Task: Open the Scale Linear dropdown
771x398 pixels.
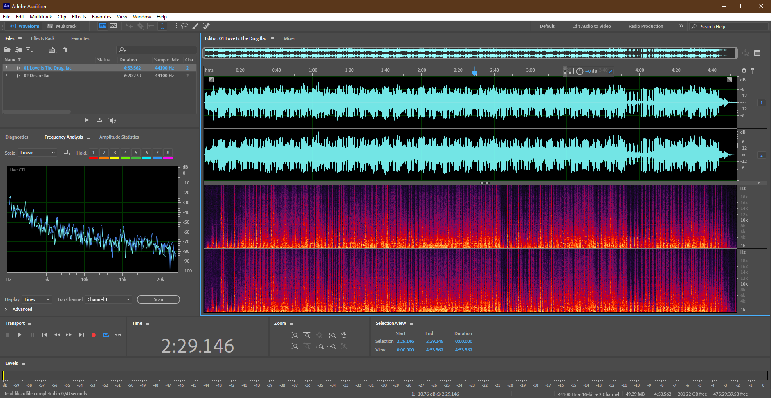Action: coord(38,153)
